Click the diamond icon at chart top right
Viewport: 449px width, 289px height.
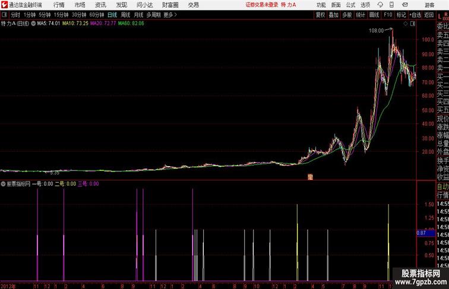point(406,24)
